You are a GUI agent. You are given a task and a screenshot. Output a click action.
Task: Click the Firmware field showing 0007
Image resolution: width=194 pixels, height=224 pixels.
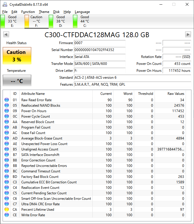click(x=100, y=43)
